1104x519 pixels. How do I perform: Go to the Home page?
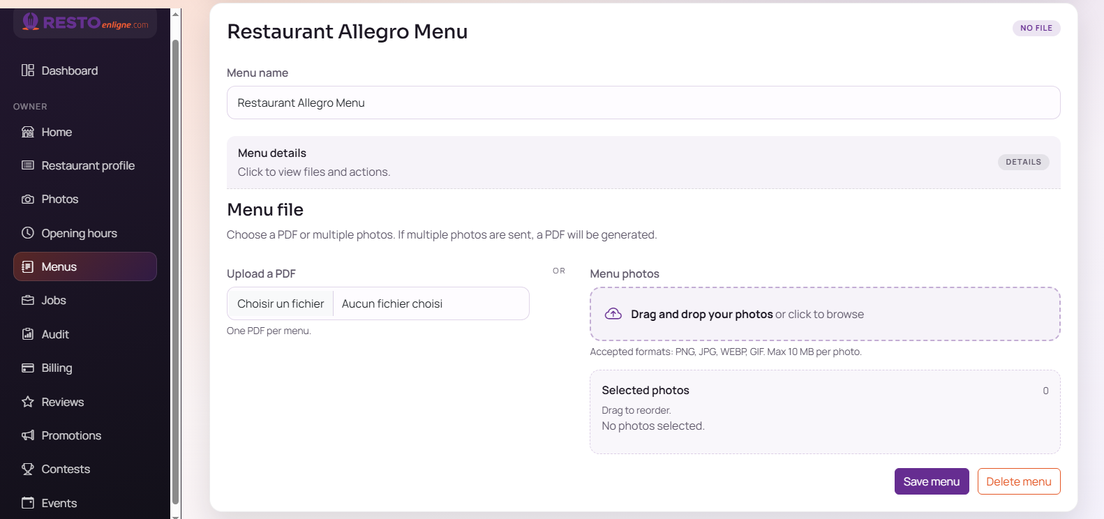pyautogui.click(x=56, y=132)
